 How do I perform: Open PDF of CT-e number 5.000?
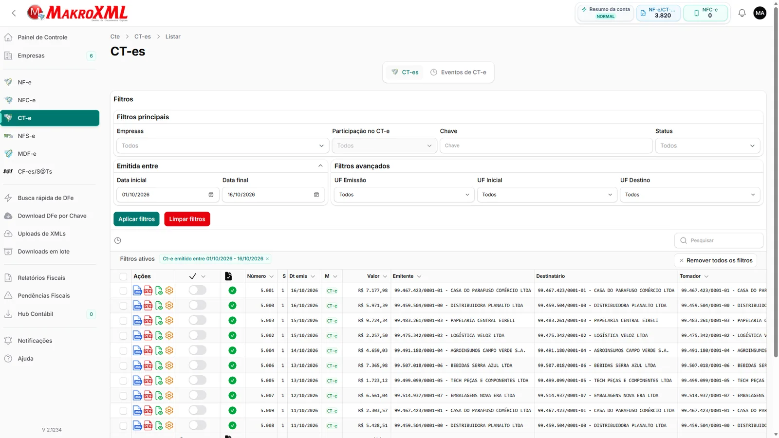[148, 306]
